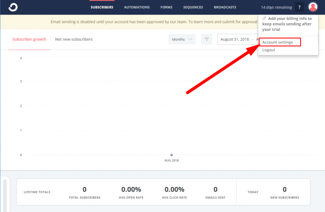325x212 pixels.
Task: Click the AUG 2018 data point on the chart
Action: [172, 155]
